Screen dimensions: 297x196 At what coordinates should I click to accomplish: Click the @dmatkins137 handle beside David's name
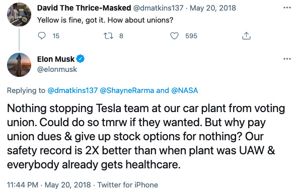coord(159,8)
